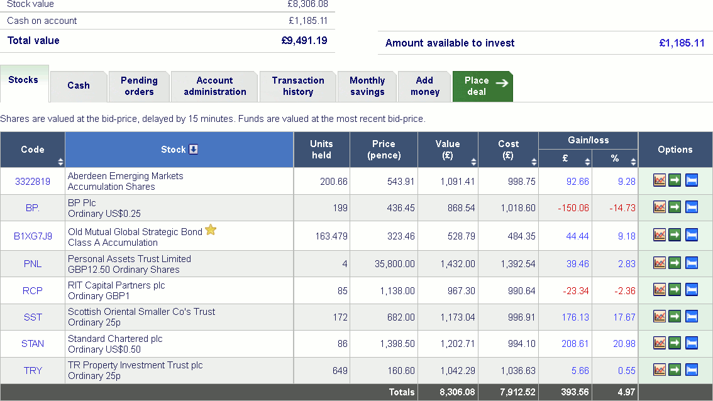Screen dimensions: 713x401
Task: Click the Units held column header
Action: coord(321,150)
